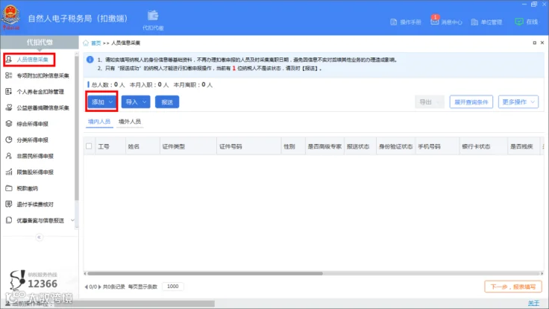
Task: Open the 导入 dropdown button
Action: 136,102
